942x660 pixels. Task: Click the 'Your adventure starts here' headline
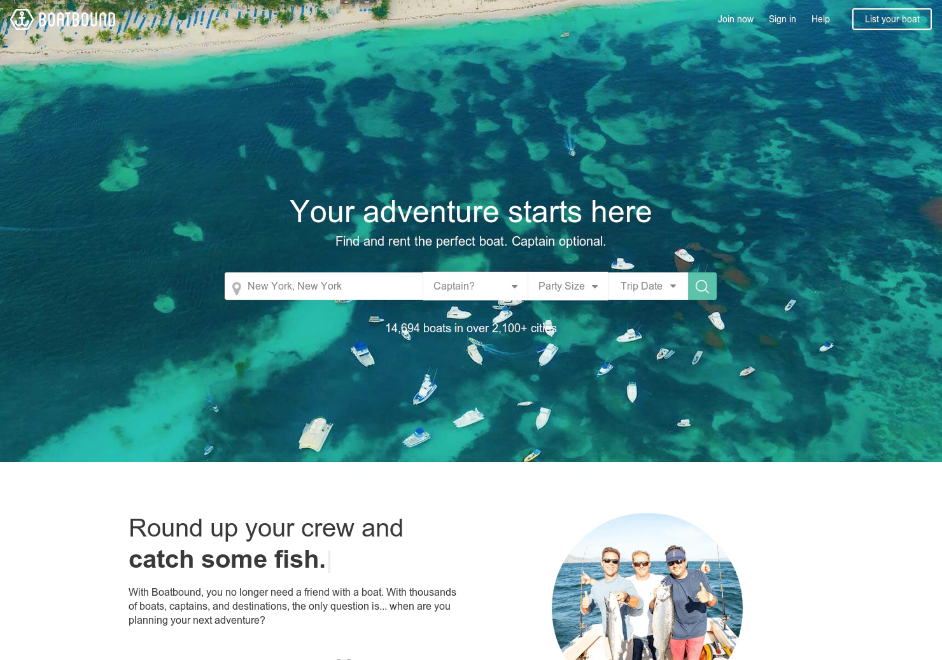coord(471,212)
